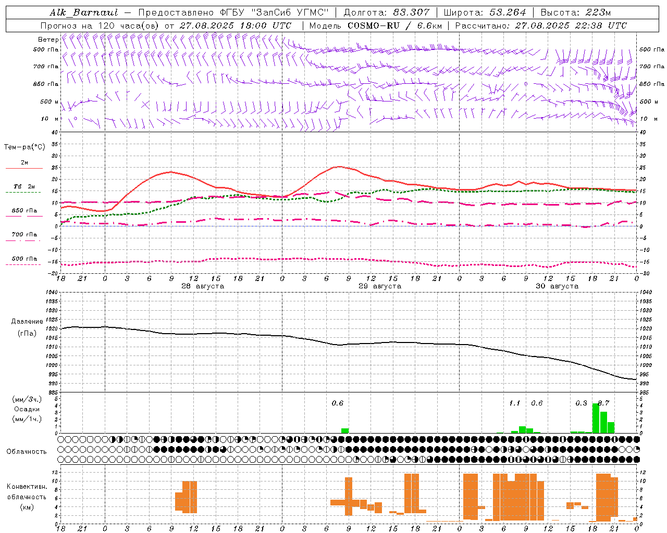
Task: Click the single green precipitation bar on 29 августа
Action: point(345,430)
